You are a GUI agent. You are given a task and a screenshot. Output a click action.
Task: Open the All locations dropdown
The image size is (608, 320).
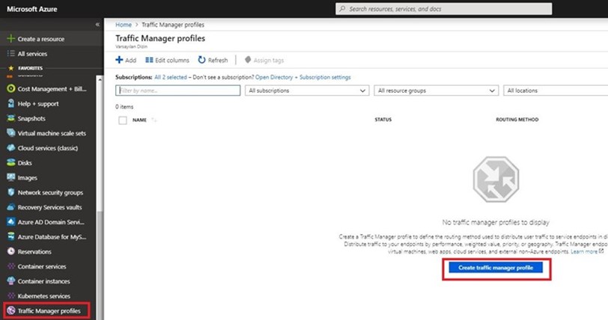[556, 90]
